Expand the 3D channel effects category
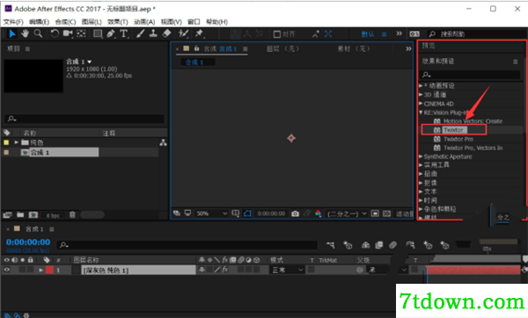The image size is (528, 318). click(x=421, y=95)
